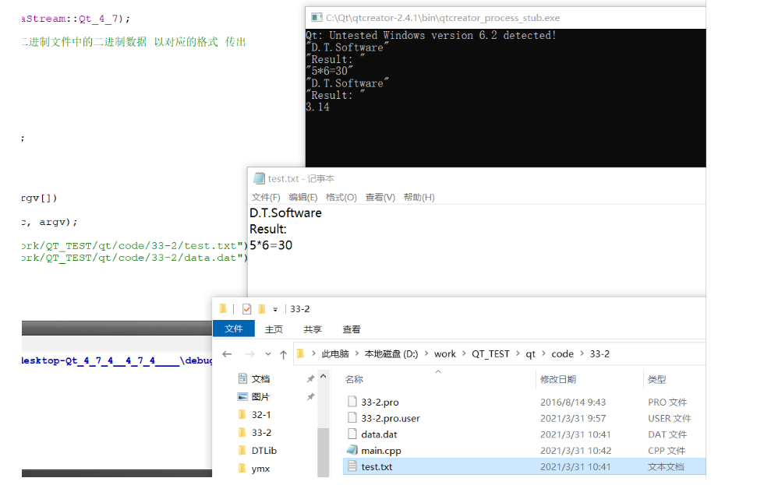Open QT_TEST from the breadcrumb path

490,353
